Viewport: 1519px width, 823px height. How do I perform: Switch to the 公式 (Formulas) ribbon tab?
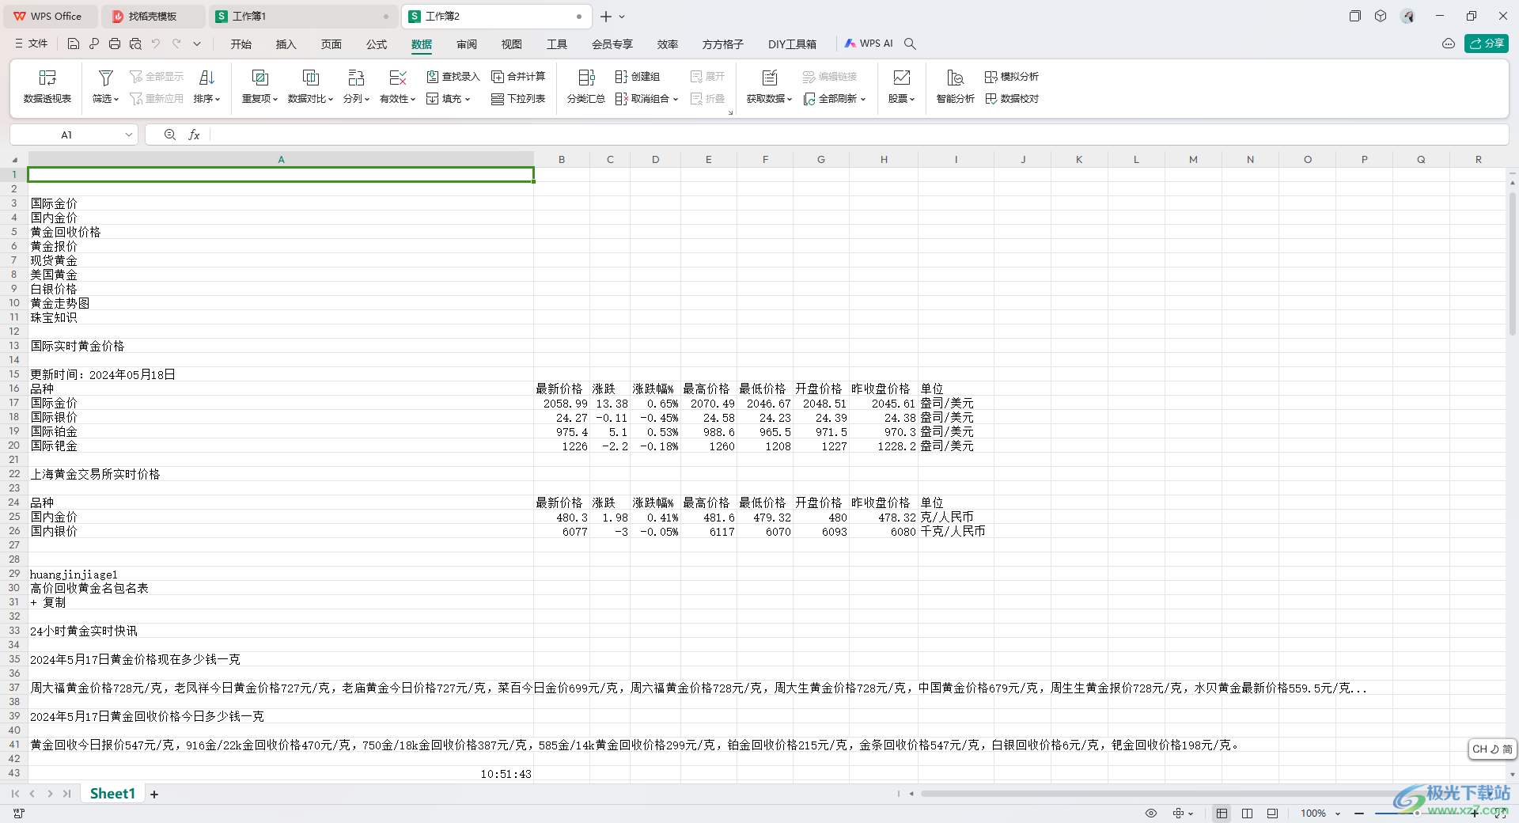pos(377,44)
